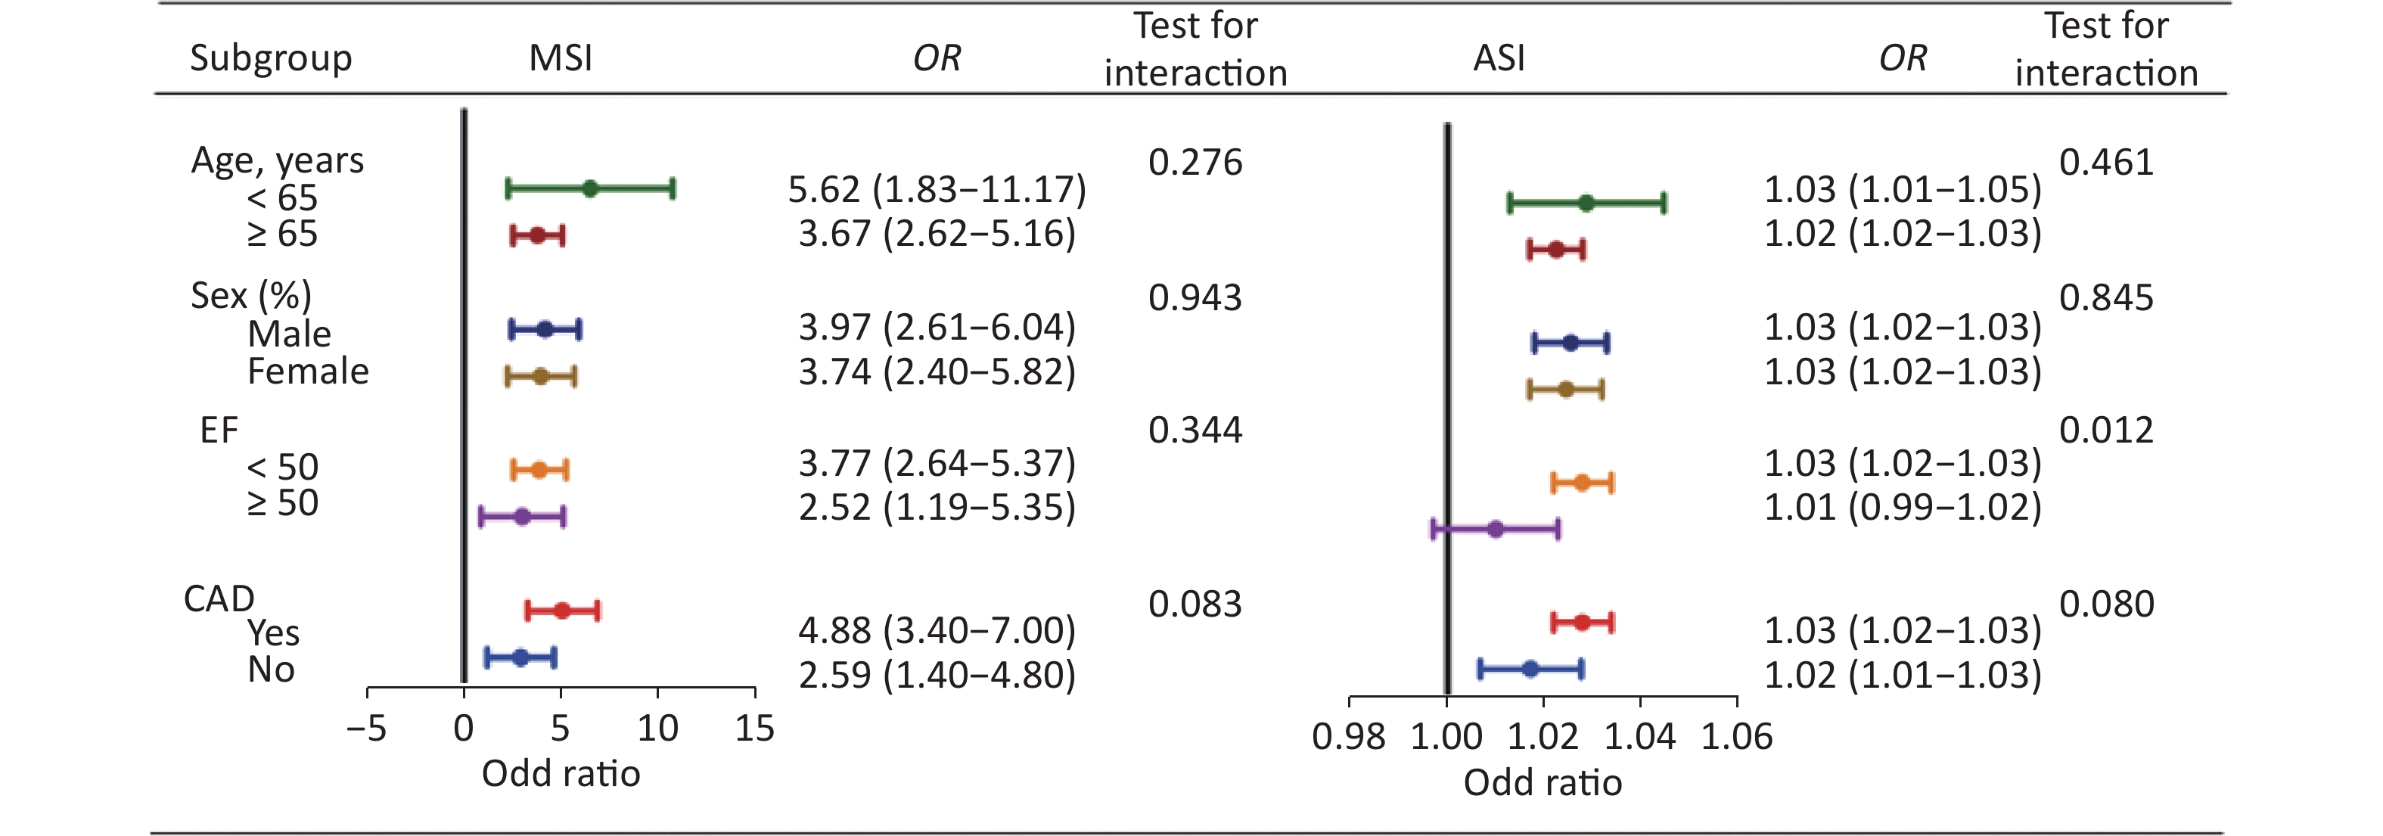The height and width of the screenshot is (836, 2383).
Task: Click the ASI axis tick label 1.06
Action: click(1736, 737)
